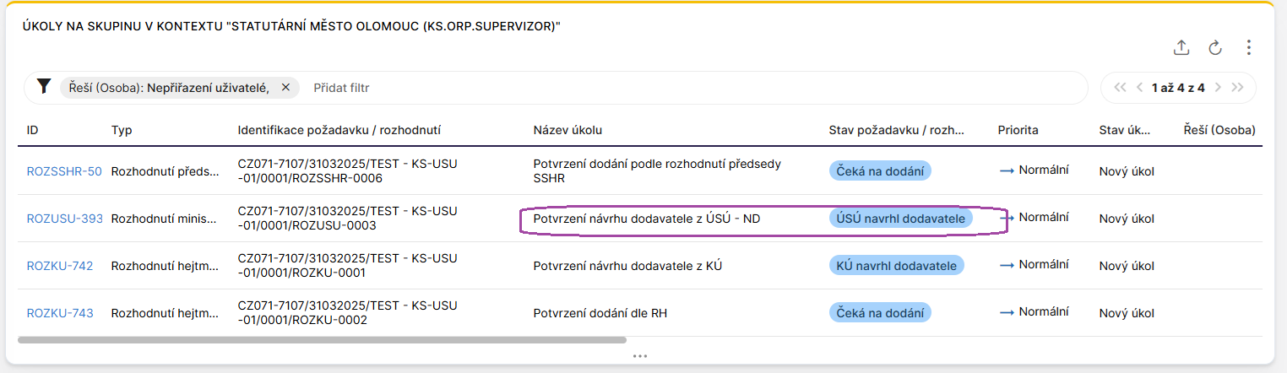Sort by the Název úkolu column header

point(567,130)
